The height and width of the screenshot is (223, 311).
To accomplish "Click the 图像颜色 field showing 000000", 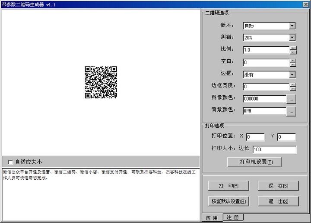I will 265,99.
